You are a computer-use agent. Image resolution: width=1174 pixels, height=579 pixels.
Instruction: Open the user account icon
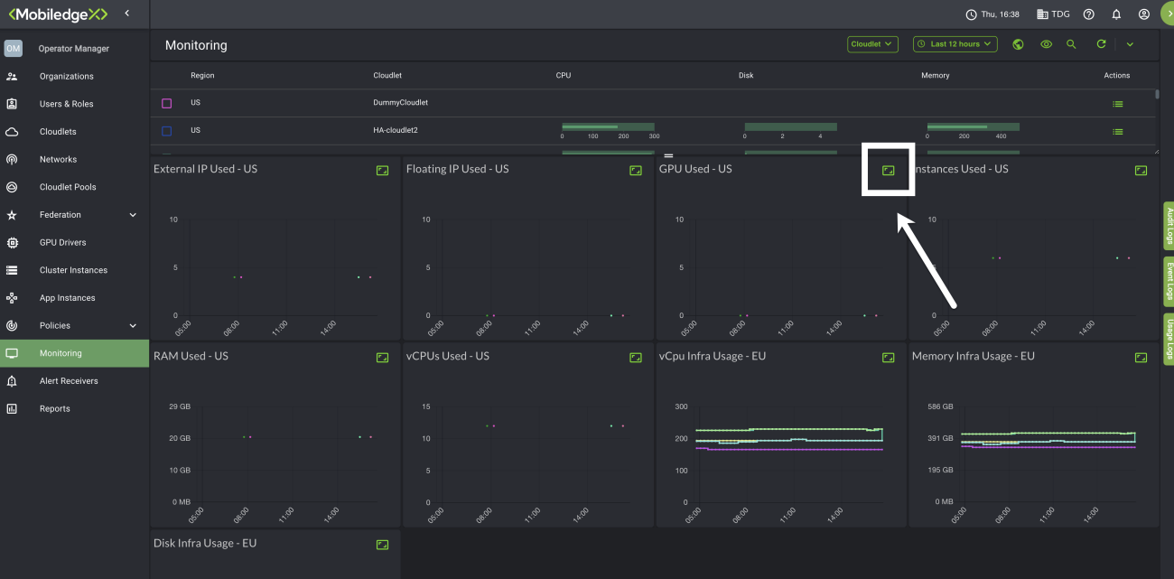(x=1144, y=14)
